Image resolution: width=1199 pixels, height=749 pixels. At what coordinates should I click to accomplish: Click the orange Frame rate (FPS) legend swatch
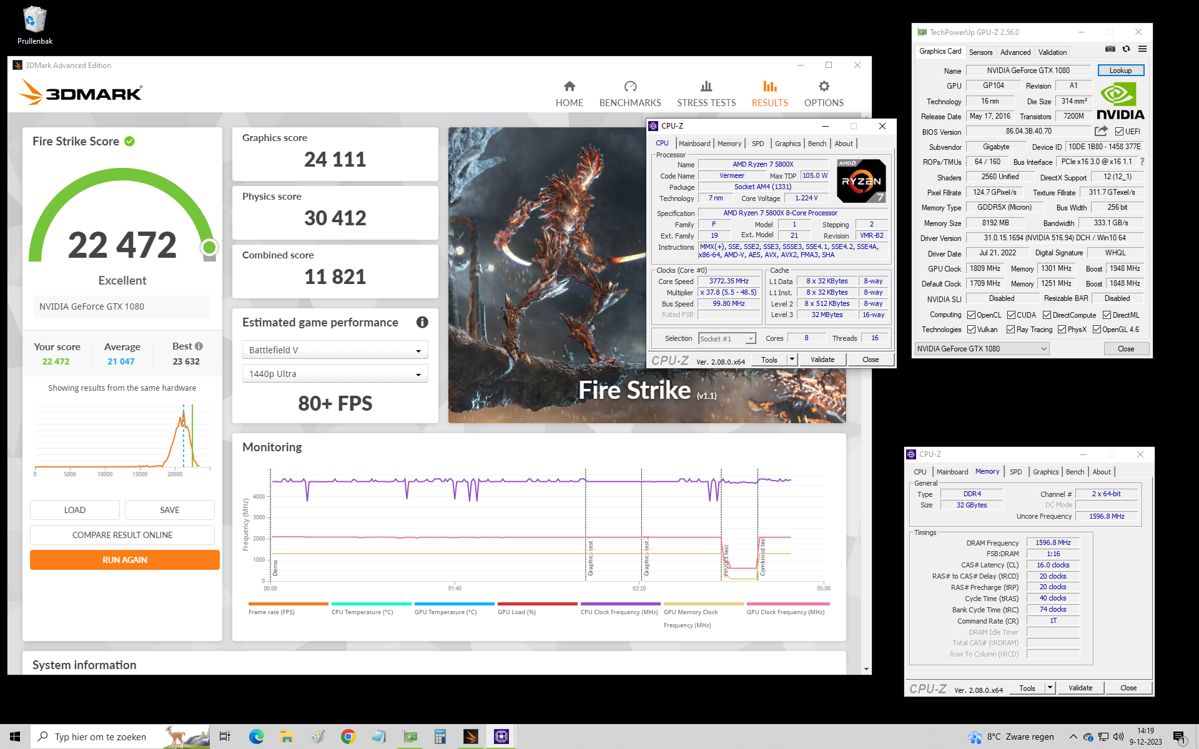[x=288, y=604]
